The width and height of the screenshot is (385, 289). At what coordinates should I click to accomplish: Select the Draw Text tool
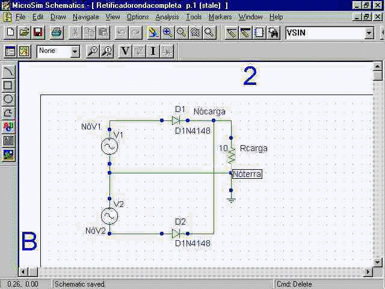tap(8, 126)
